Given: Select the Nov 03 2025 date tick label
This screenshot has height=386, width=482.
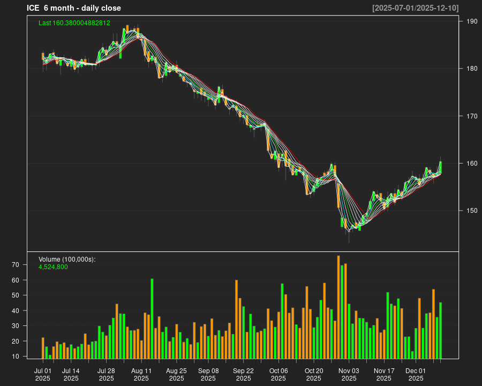Looking at the screenshot, I should click(349, 374).
